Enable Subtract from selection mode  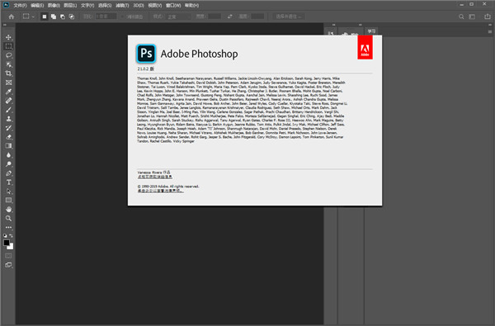coord(63,17)
